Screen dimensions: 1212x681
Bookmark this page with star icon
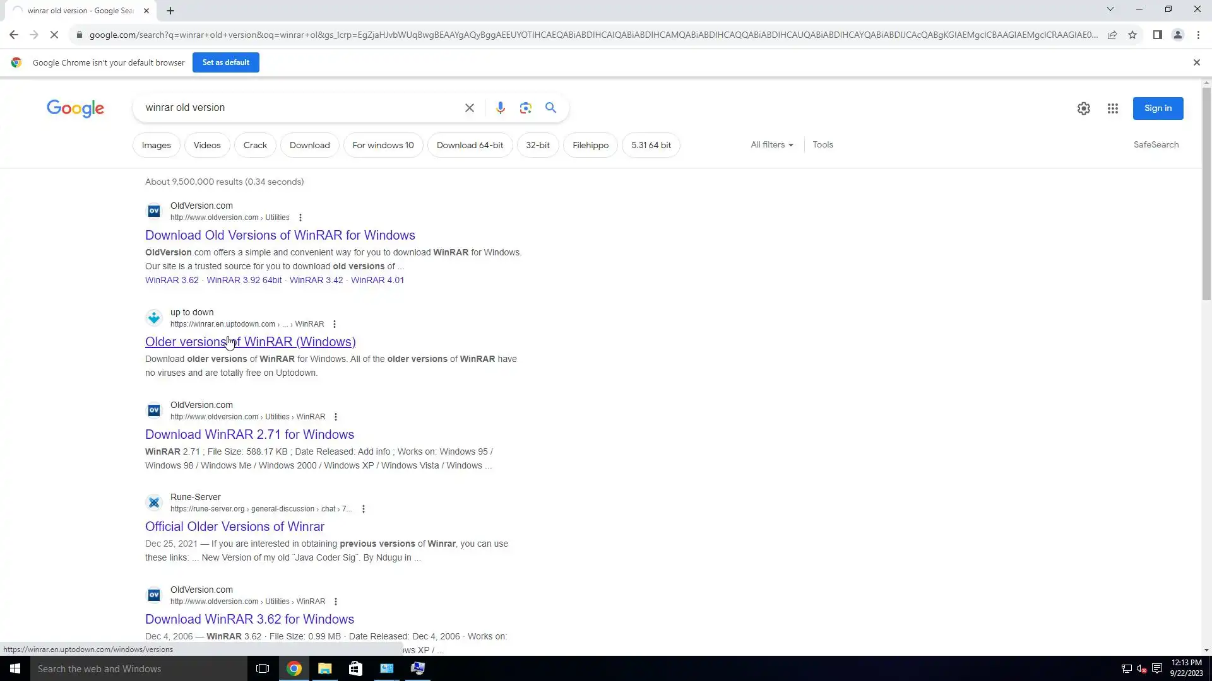1132,35
